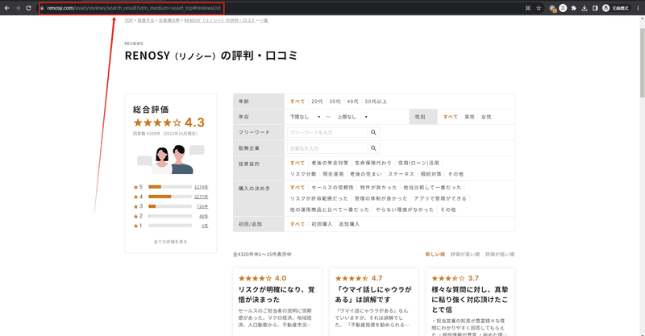Click the search icon beside the 企業名 field
The image size is (645, 336).
(x=373, y=148)
